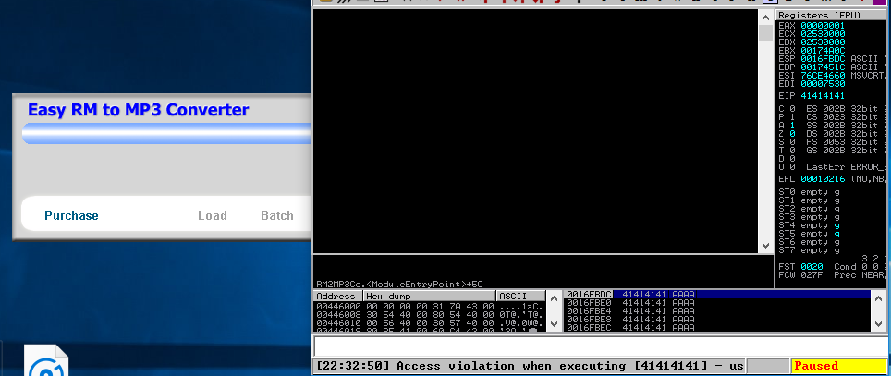Click the dump pane scroll down arrow
This screenshot has height=376, width=891.
(555, 324)
